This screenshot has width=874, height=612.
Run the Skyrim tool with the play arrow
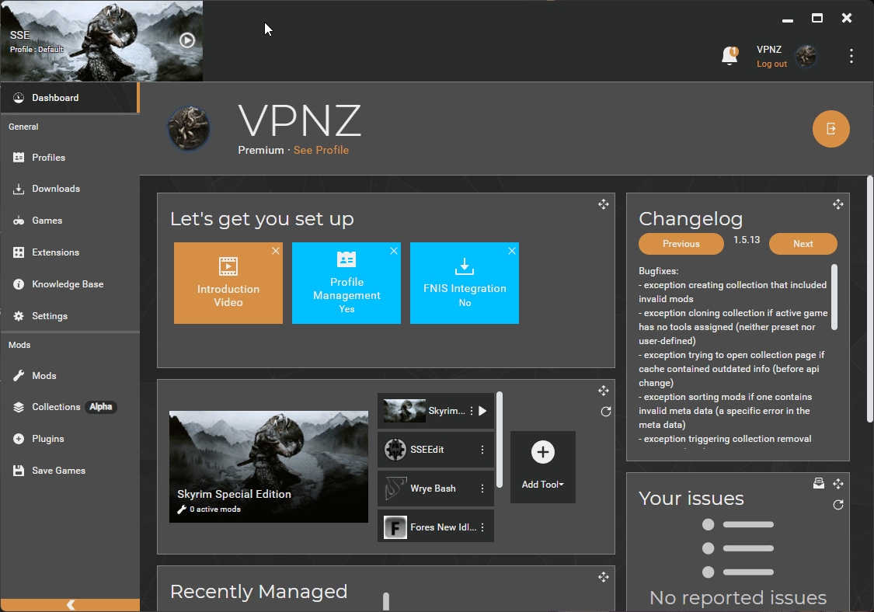[x=482, y=411]
